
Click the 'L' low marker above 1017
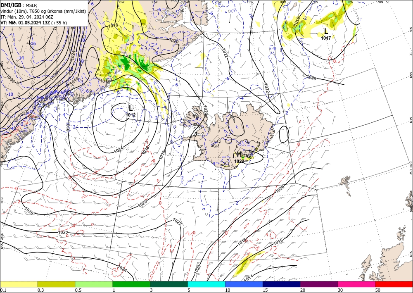point(326,31)
